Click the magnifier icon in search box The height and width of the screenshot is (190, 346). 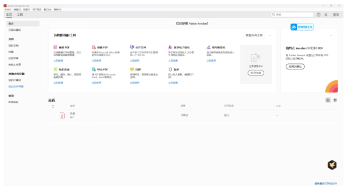click(274, 14)
